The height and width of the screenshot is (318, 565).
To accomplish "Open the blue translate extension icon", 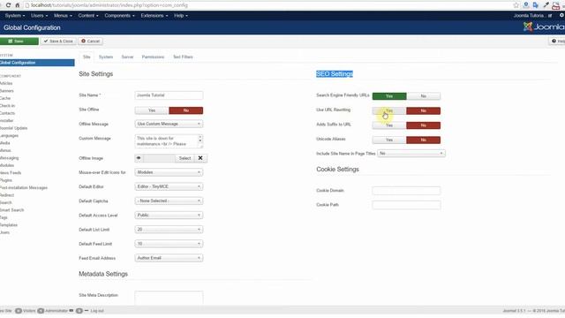I will (536, 5).
